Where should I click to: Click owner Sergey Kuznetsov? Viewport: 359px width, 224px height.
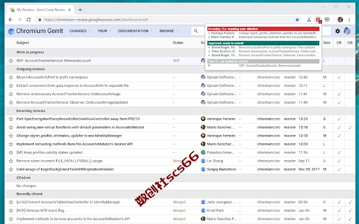(222, 169)
